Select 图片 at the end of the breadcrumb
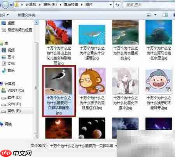This screenshot has height=157, width=175. [x=89, y=5]
